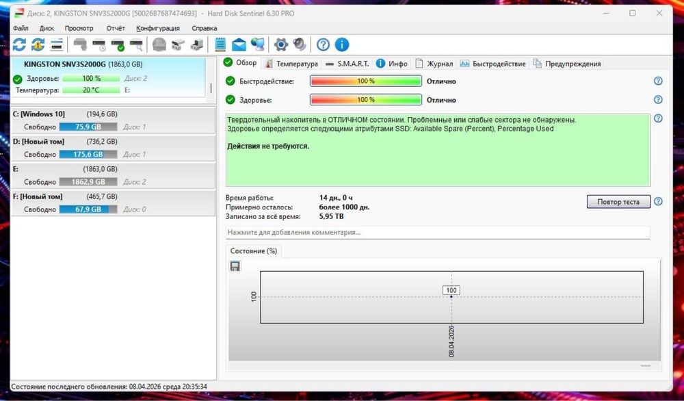The height and width of the screenshot is (401, 684).
Task: Select the Состояние (%) chart tab
Action: tap(254, 251)
